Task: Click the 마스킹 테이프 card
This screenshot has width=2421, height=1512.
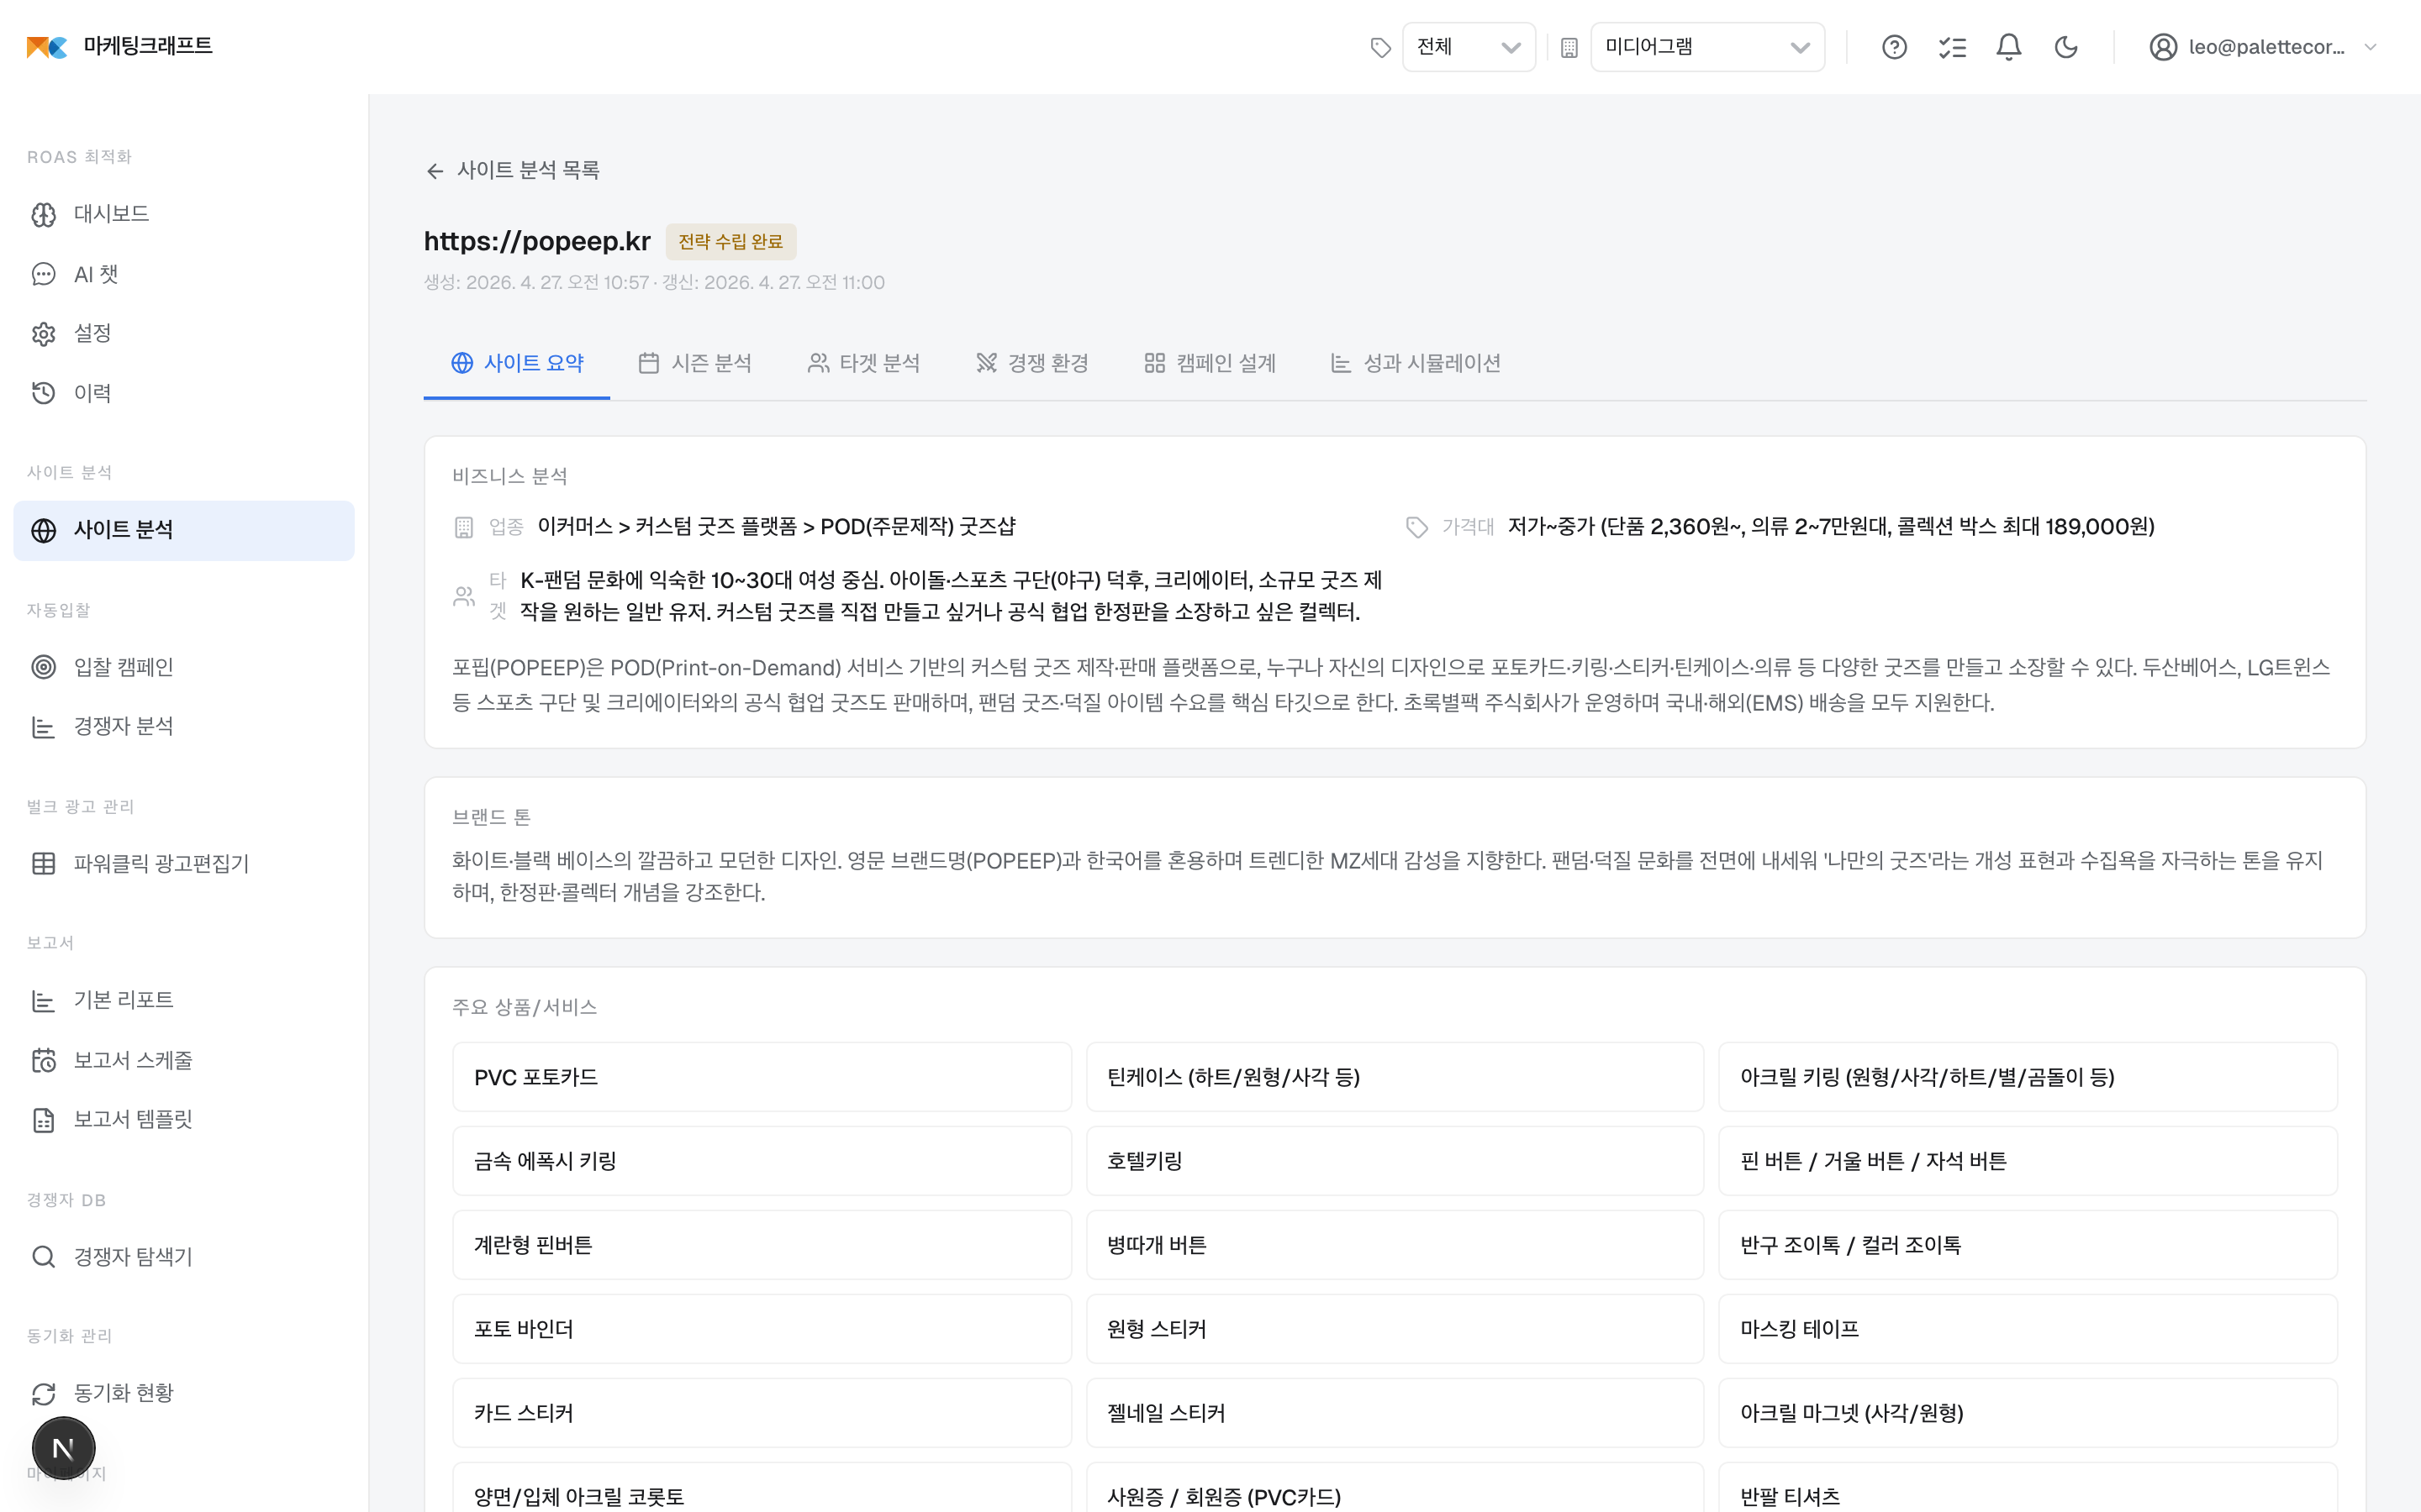Action: tap(2028, 1329)
